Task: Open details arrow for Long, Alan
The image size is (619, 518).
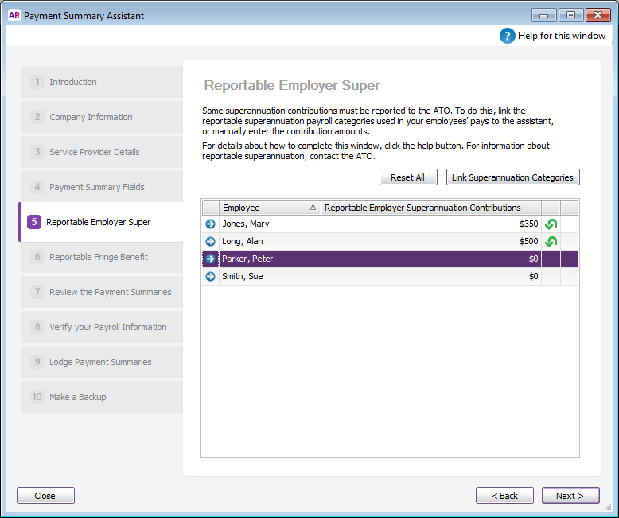Action: pos(211,242)
